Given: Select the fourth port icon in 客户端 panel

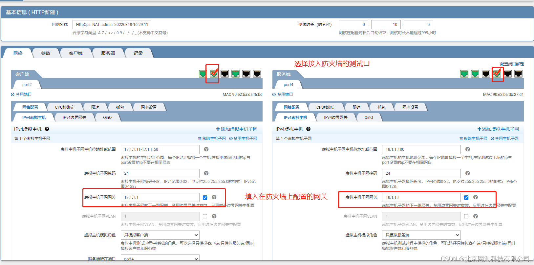Looking at the screenshot, I should 235,74.
